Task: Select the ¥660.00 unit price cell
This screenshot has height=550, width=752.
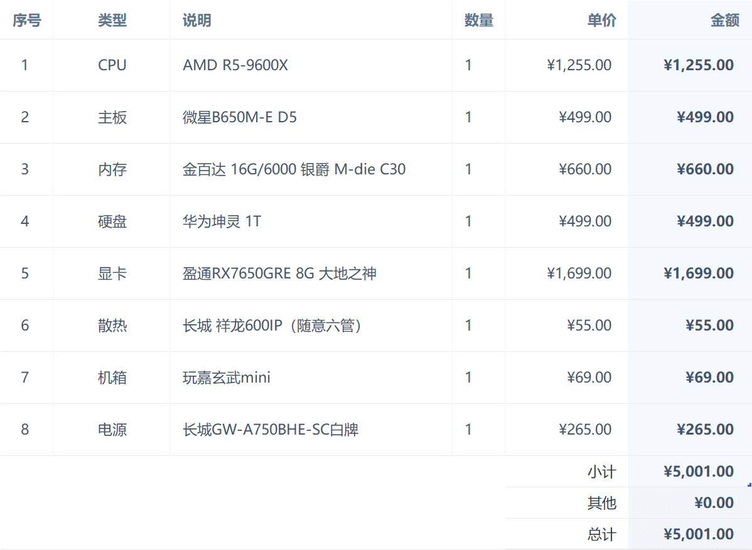Action: (585, 169)
